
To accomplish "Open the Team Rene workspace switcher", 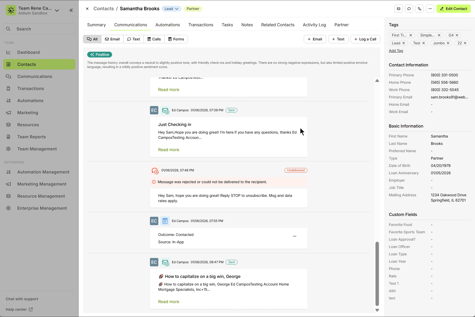I will (57, 10).
